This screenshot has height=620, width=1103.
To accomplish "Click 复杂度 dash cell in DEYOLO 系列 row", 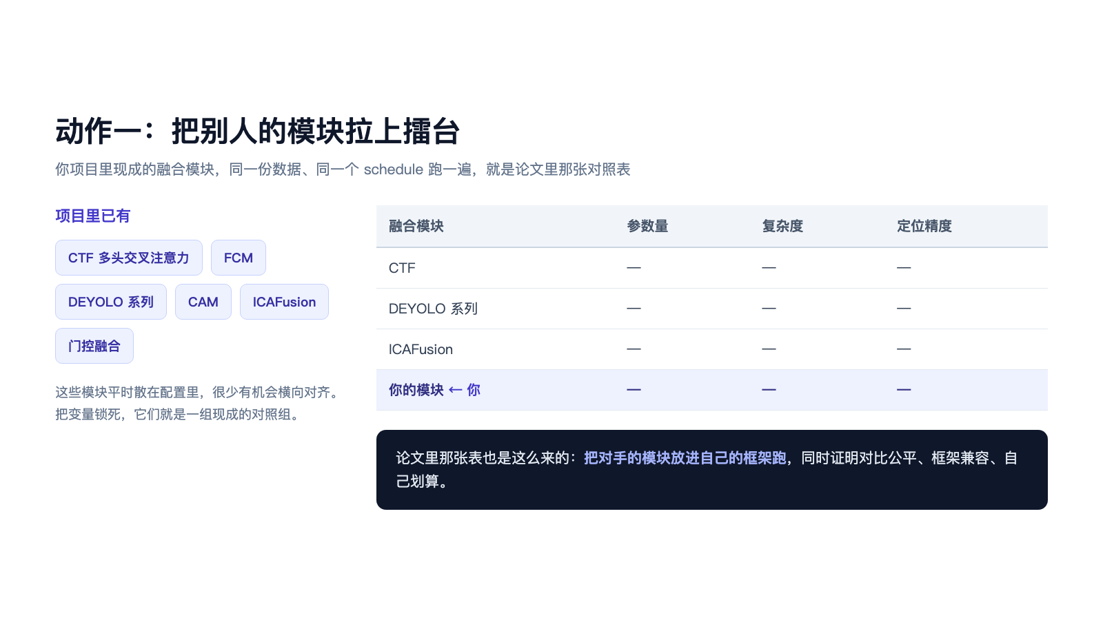I will tap(769, 309).
